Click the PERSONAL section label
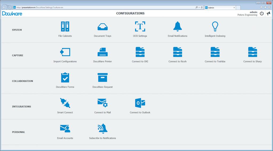This screenshot has width=273, height=151. [x=18, y=132]
